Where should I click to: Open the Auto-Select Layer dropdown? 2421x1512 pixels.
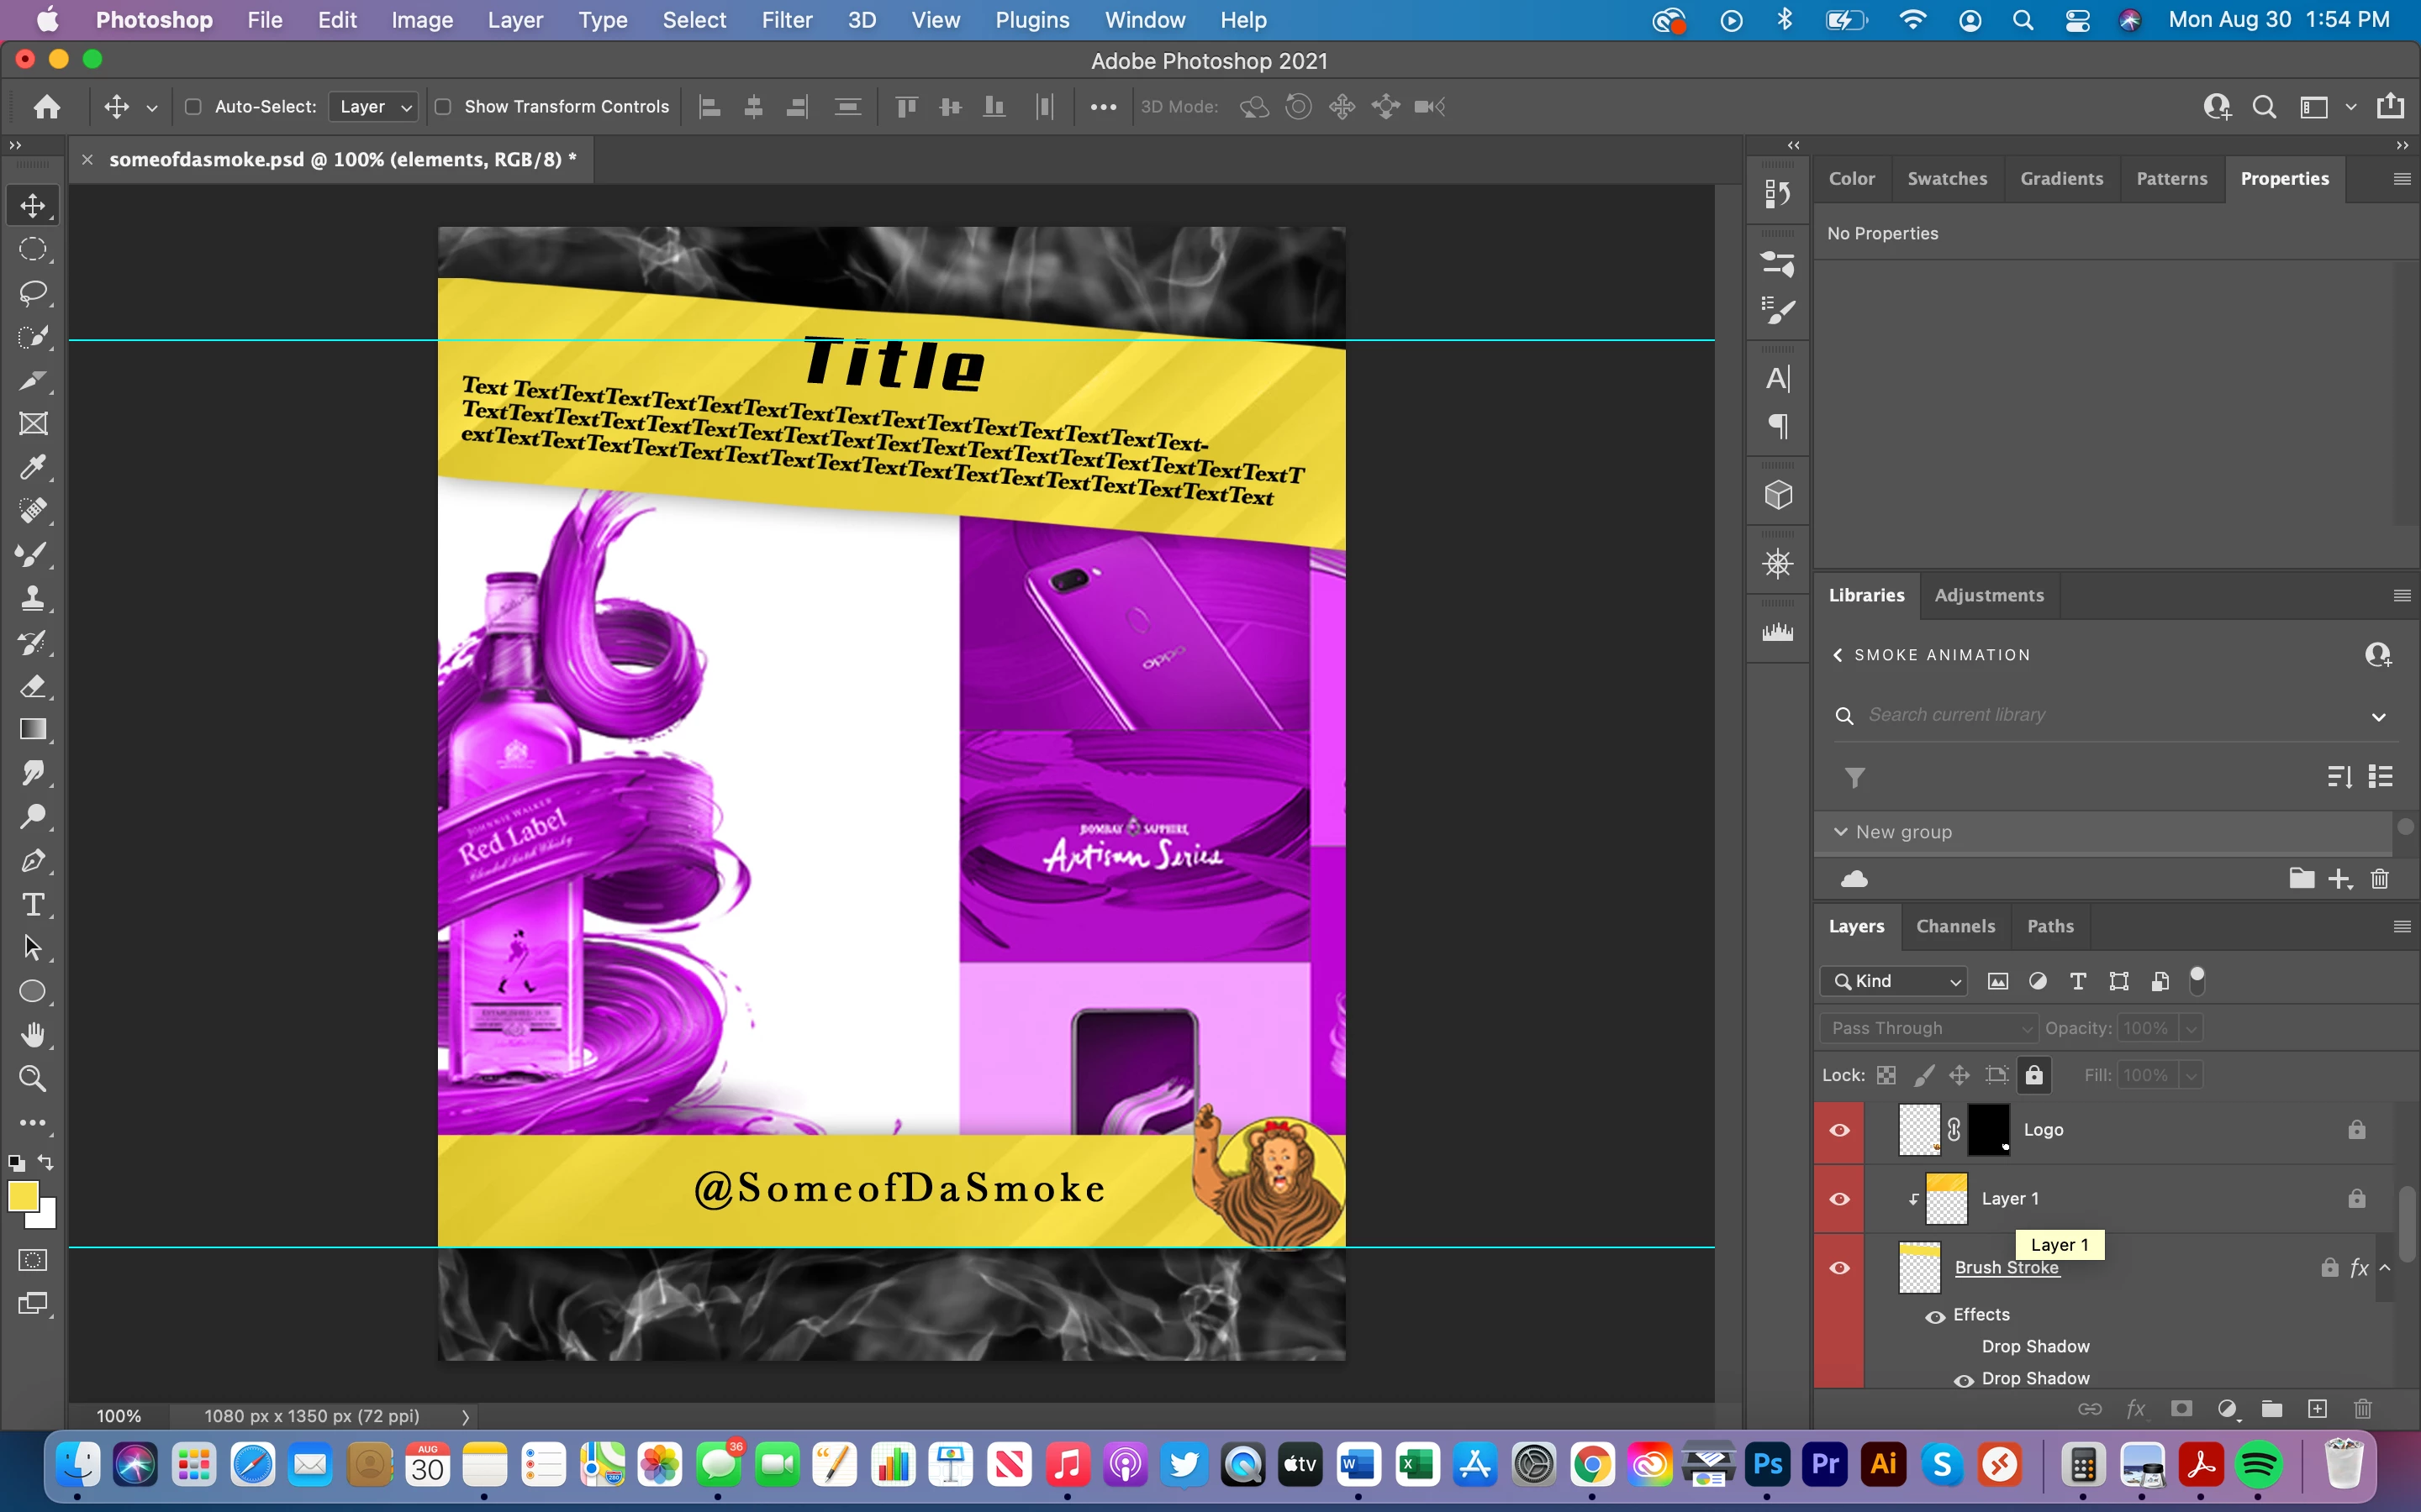pos(373,107)
